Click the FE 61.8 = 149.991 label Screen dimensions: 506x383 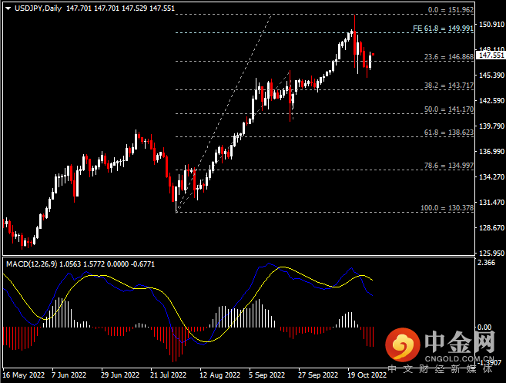[443, 29]
